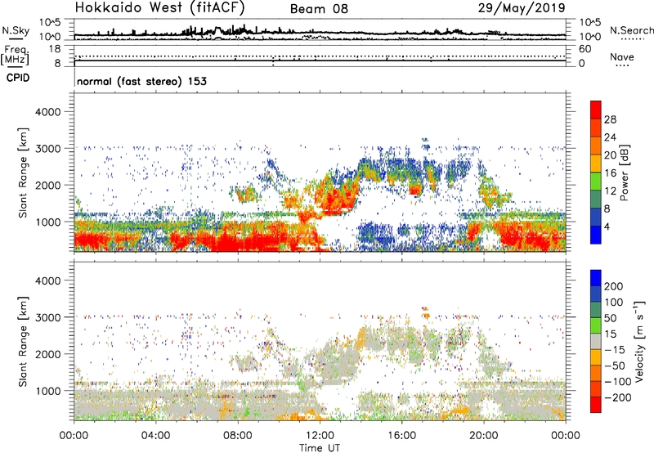The width and height of the screenshot is (654, 453).
Task: Click the '08:00' time tick label
Action: click(x=237, y=436)
